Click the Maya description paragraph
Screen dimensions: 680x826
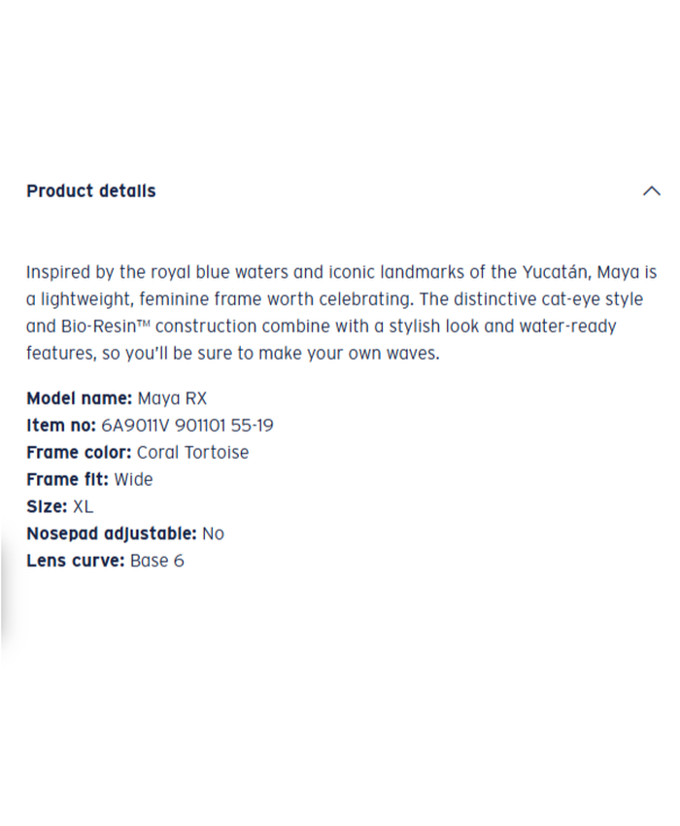coord(340,313)
